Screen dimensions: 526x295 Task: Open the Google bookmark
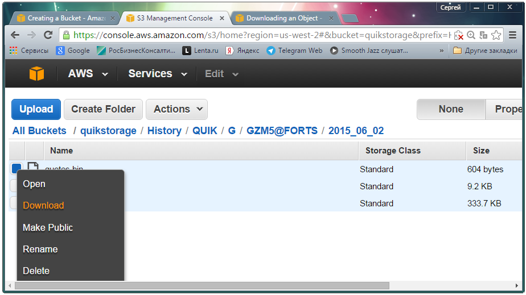(73, 51)
